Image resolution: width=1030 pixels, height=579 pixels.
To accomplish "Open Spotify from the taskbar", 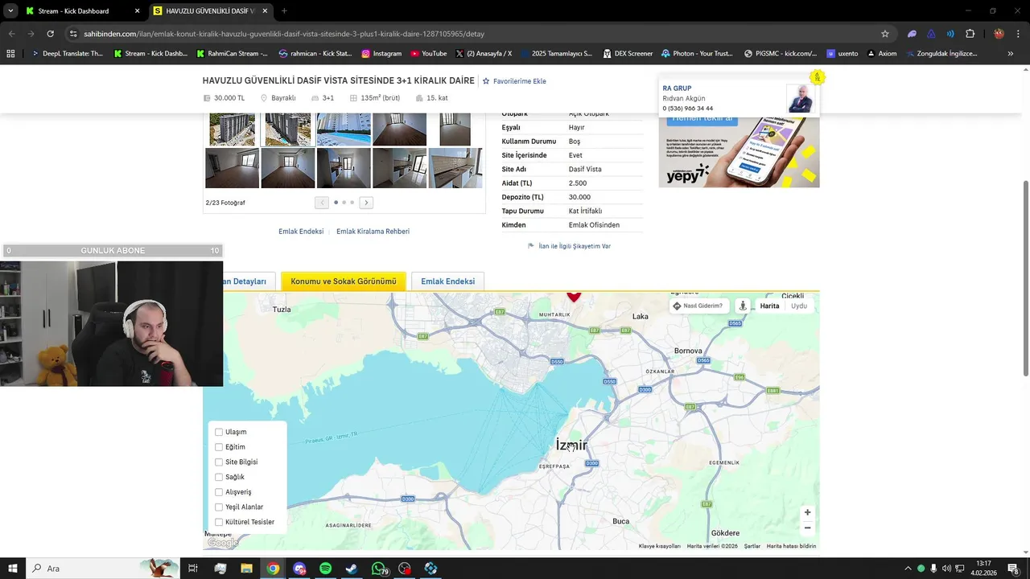I will coord(325,569).
